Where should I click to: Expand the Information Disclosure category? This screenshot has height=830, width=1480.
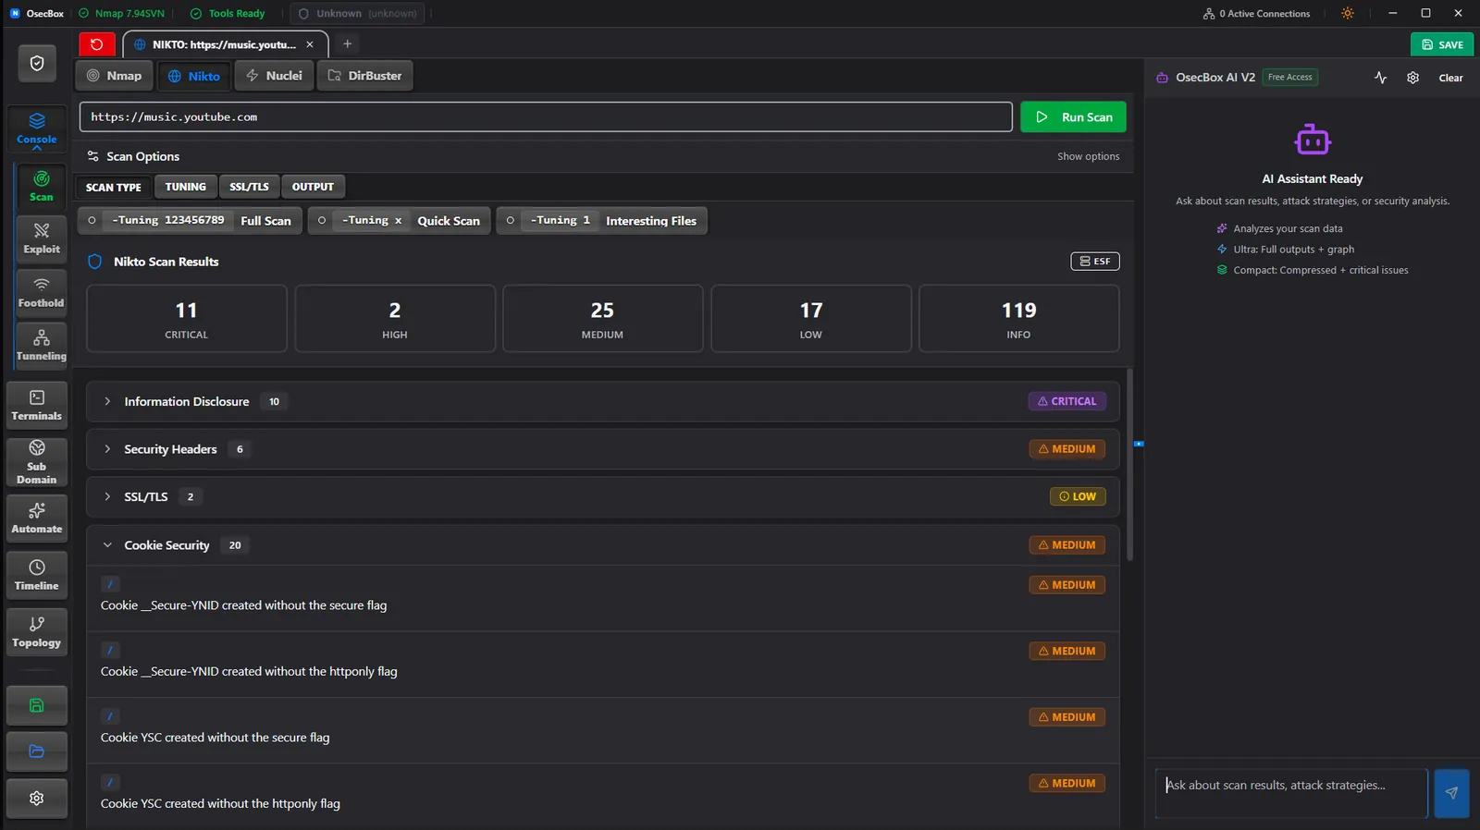(602, 402)
